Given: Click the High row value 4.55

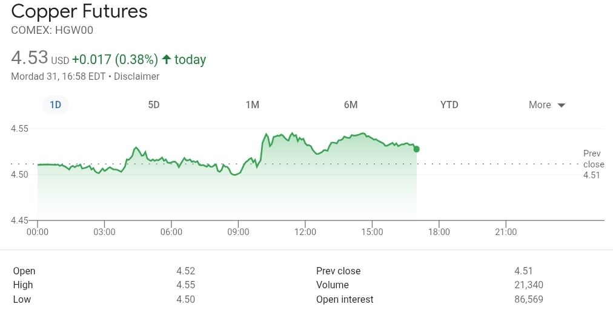Looking at the screenshot, I should click(x=185, y=285).
